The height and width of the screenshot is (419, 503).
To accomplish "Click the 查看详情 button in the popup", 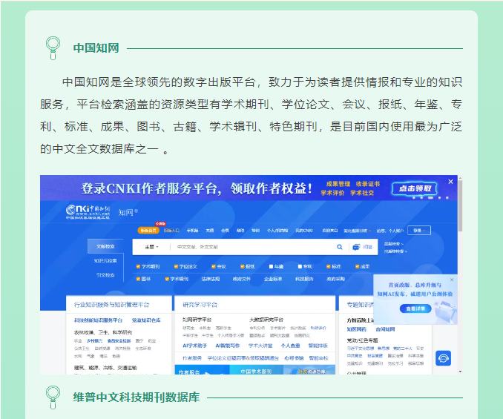I will coord(415,309).
